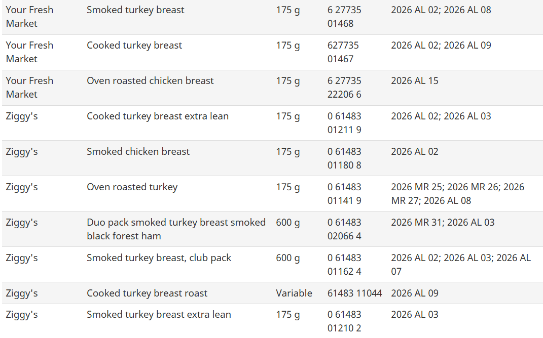Click the 'Variable' size cell
The width and height of the screenshot is (543, 338).
coord(294,293)
